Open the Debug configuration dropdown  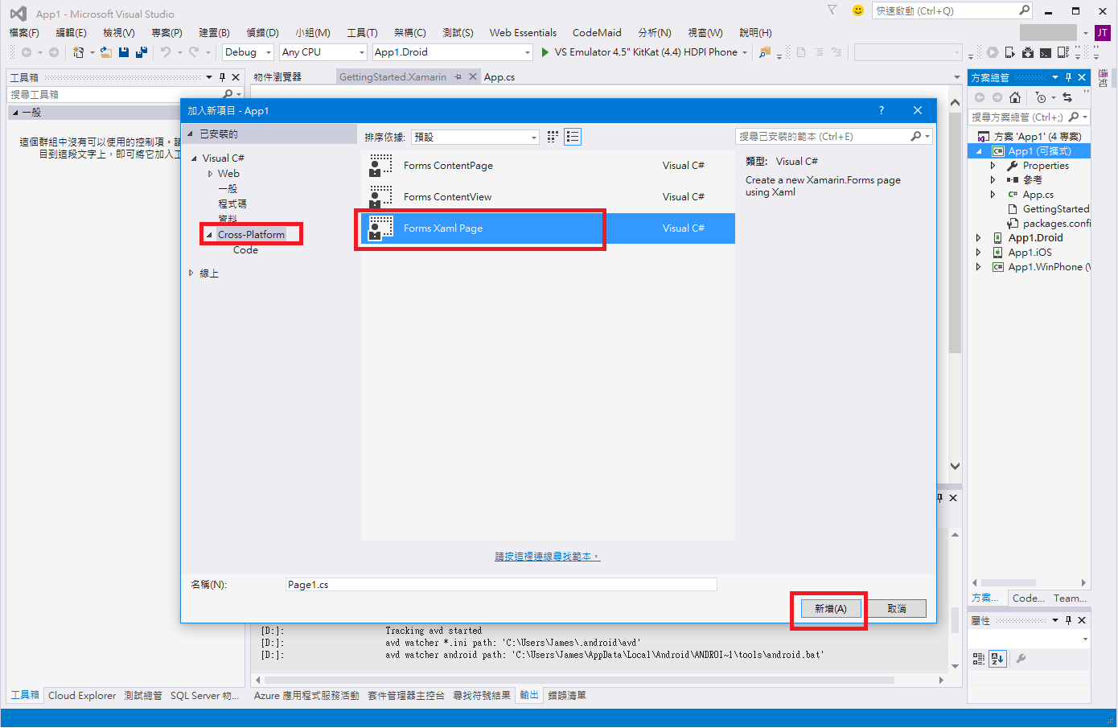coord(248,52)
